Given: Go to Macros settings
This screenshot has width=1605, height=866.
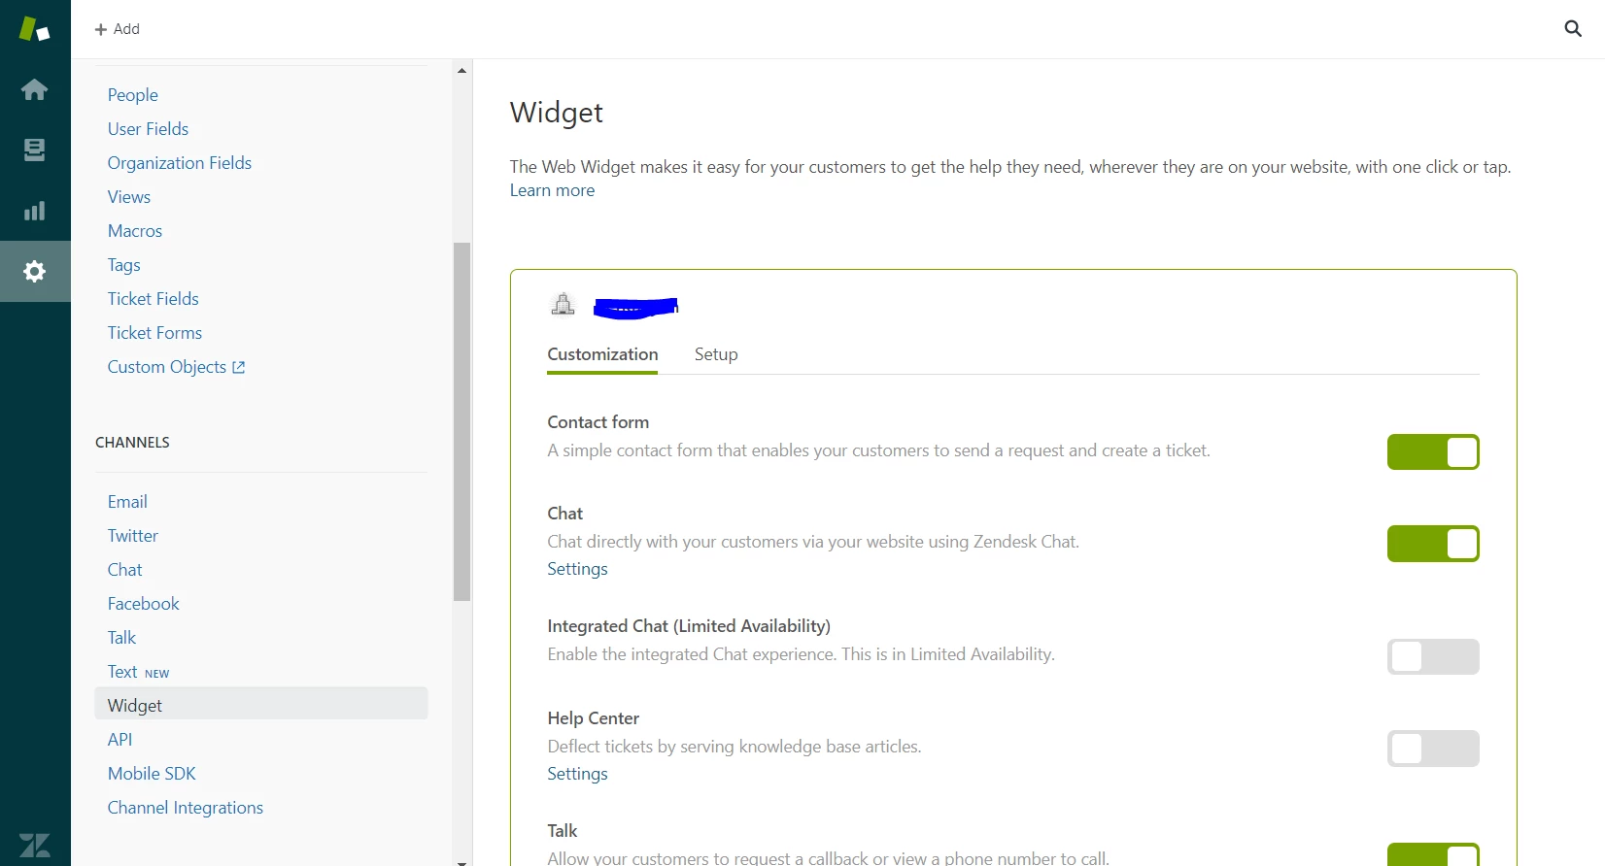Looking at the screenshot, I should click(x=135, y=231).
